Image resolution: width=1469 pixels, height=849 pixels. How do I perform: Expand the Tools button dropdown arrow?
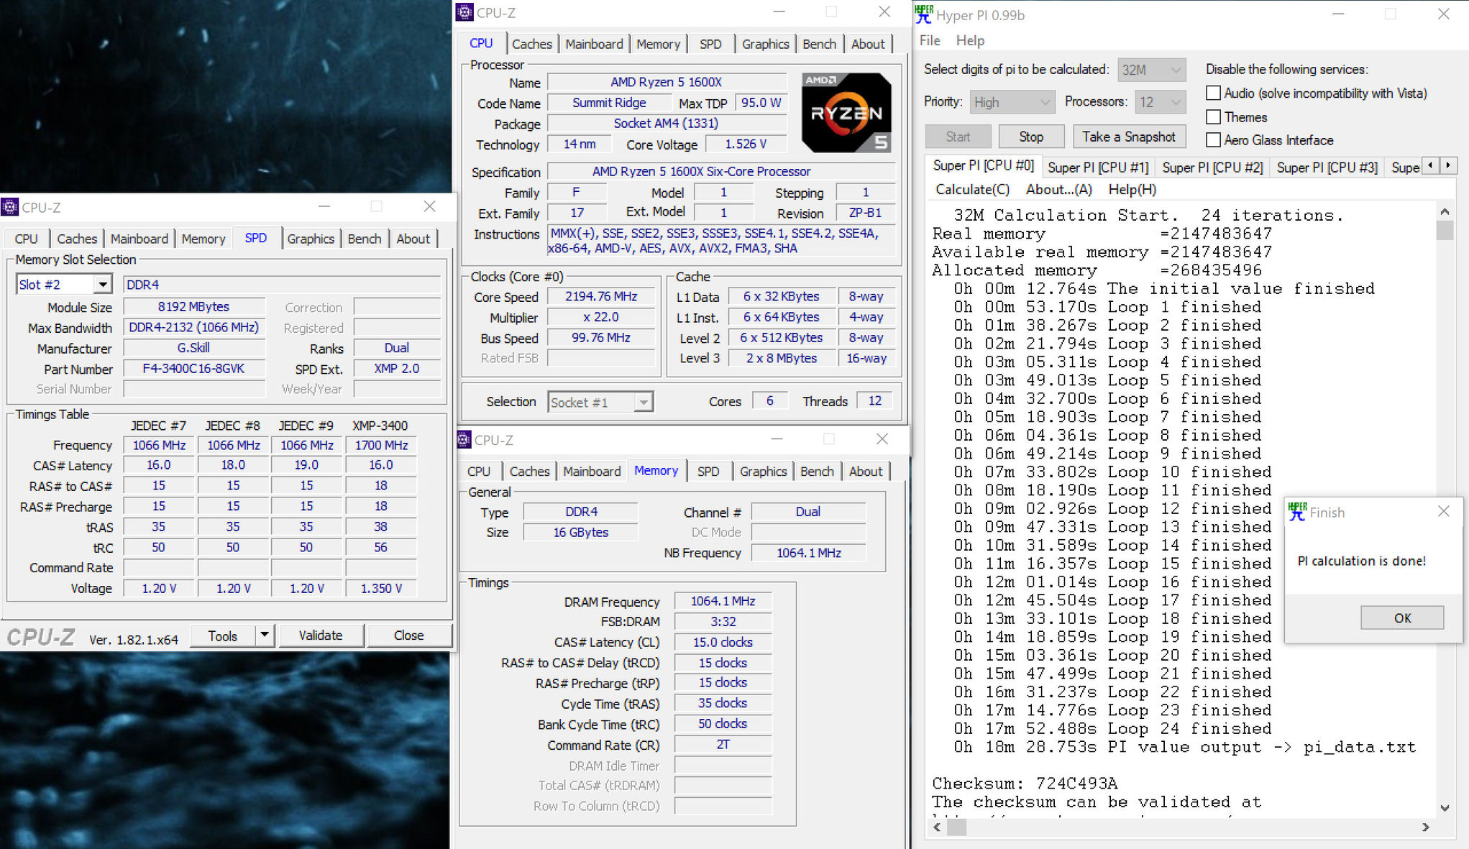click(265, 635)
